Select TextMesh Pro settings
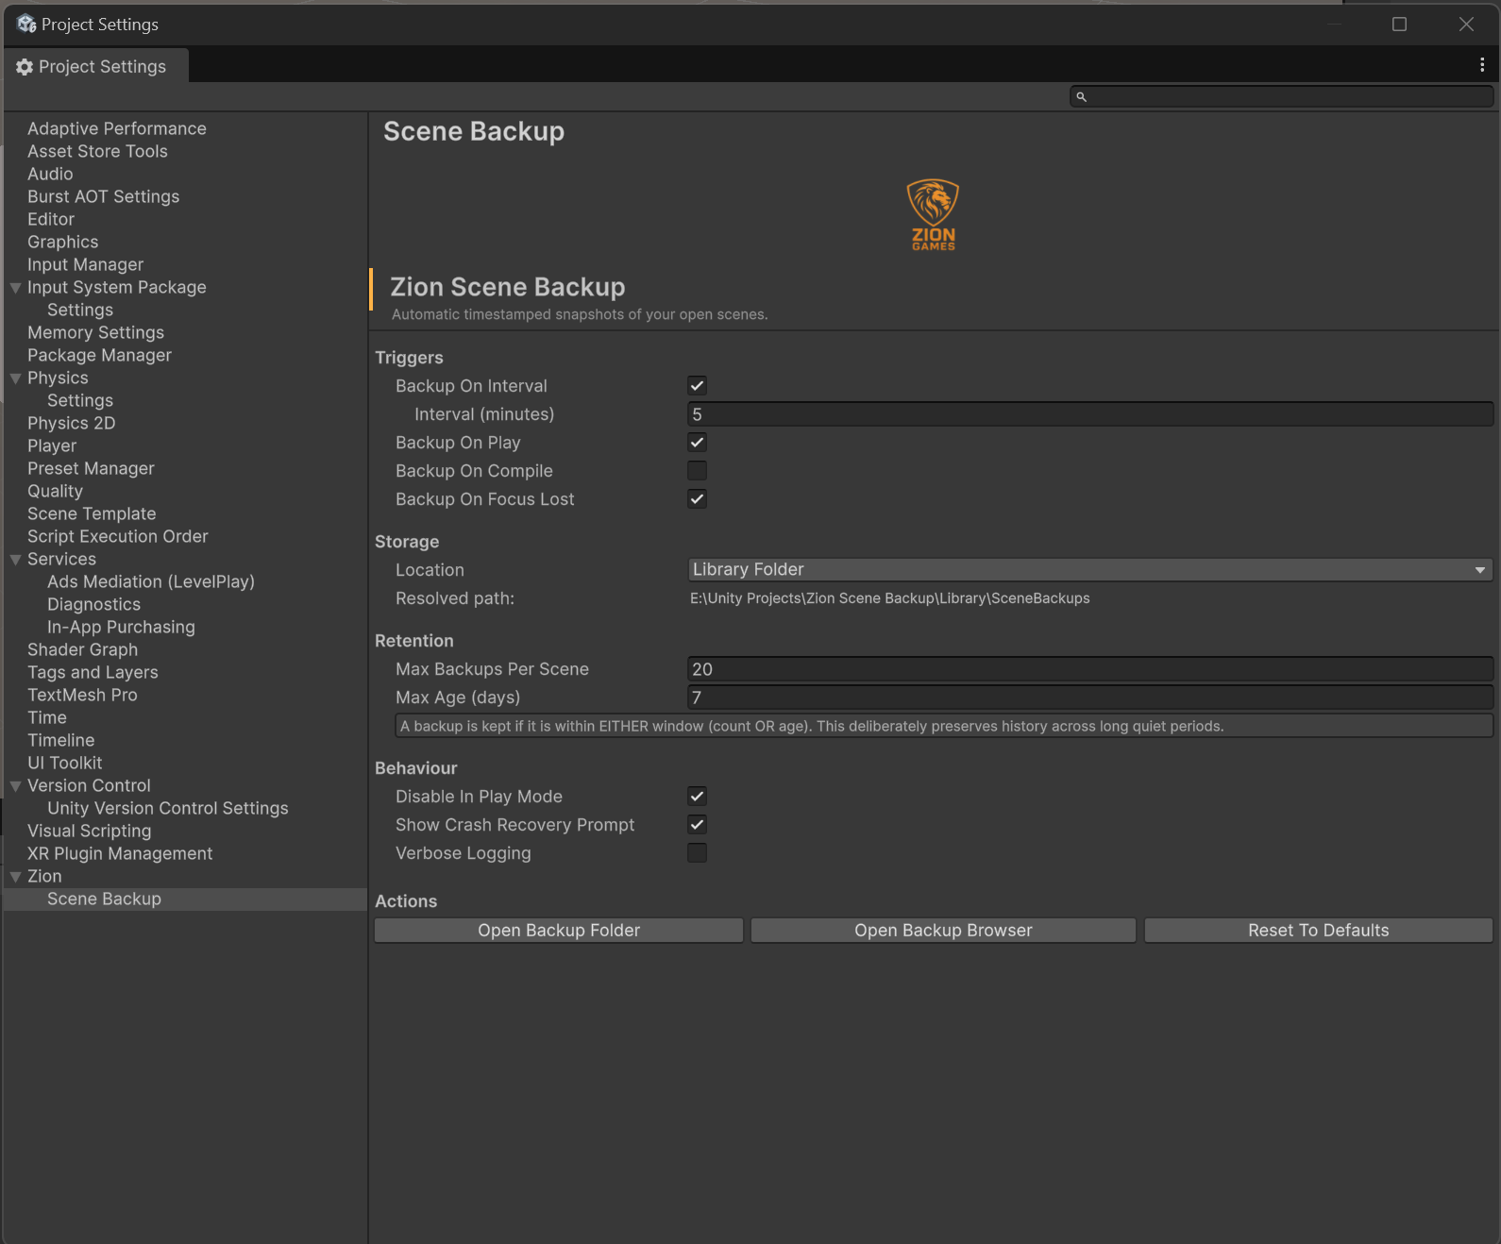1501x1244 pixels. [x=82, y=695]
